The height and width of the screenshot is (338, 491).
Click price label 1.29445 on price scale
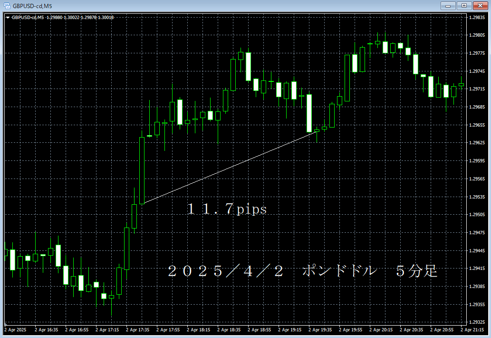(477, 250)
